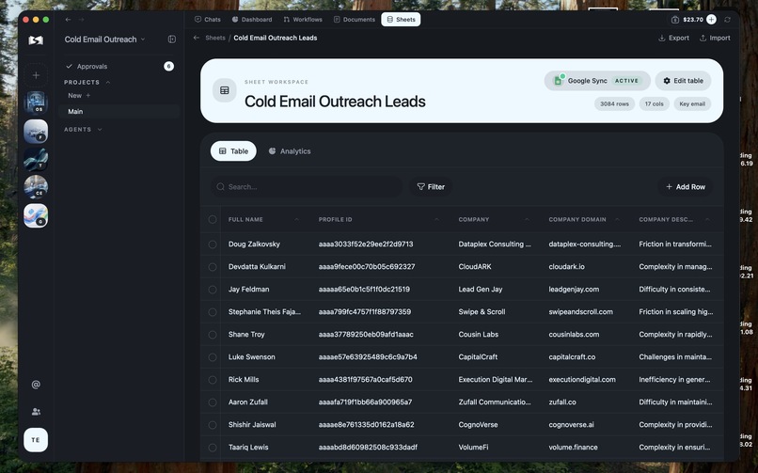Click the wallet icon near balance

675,20
